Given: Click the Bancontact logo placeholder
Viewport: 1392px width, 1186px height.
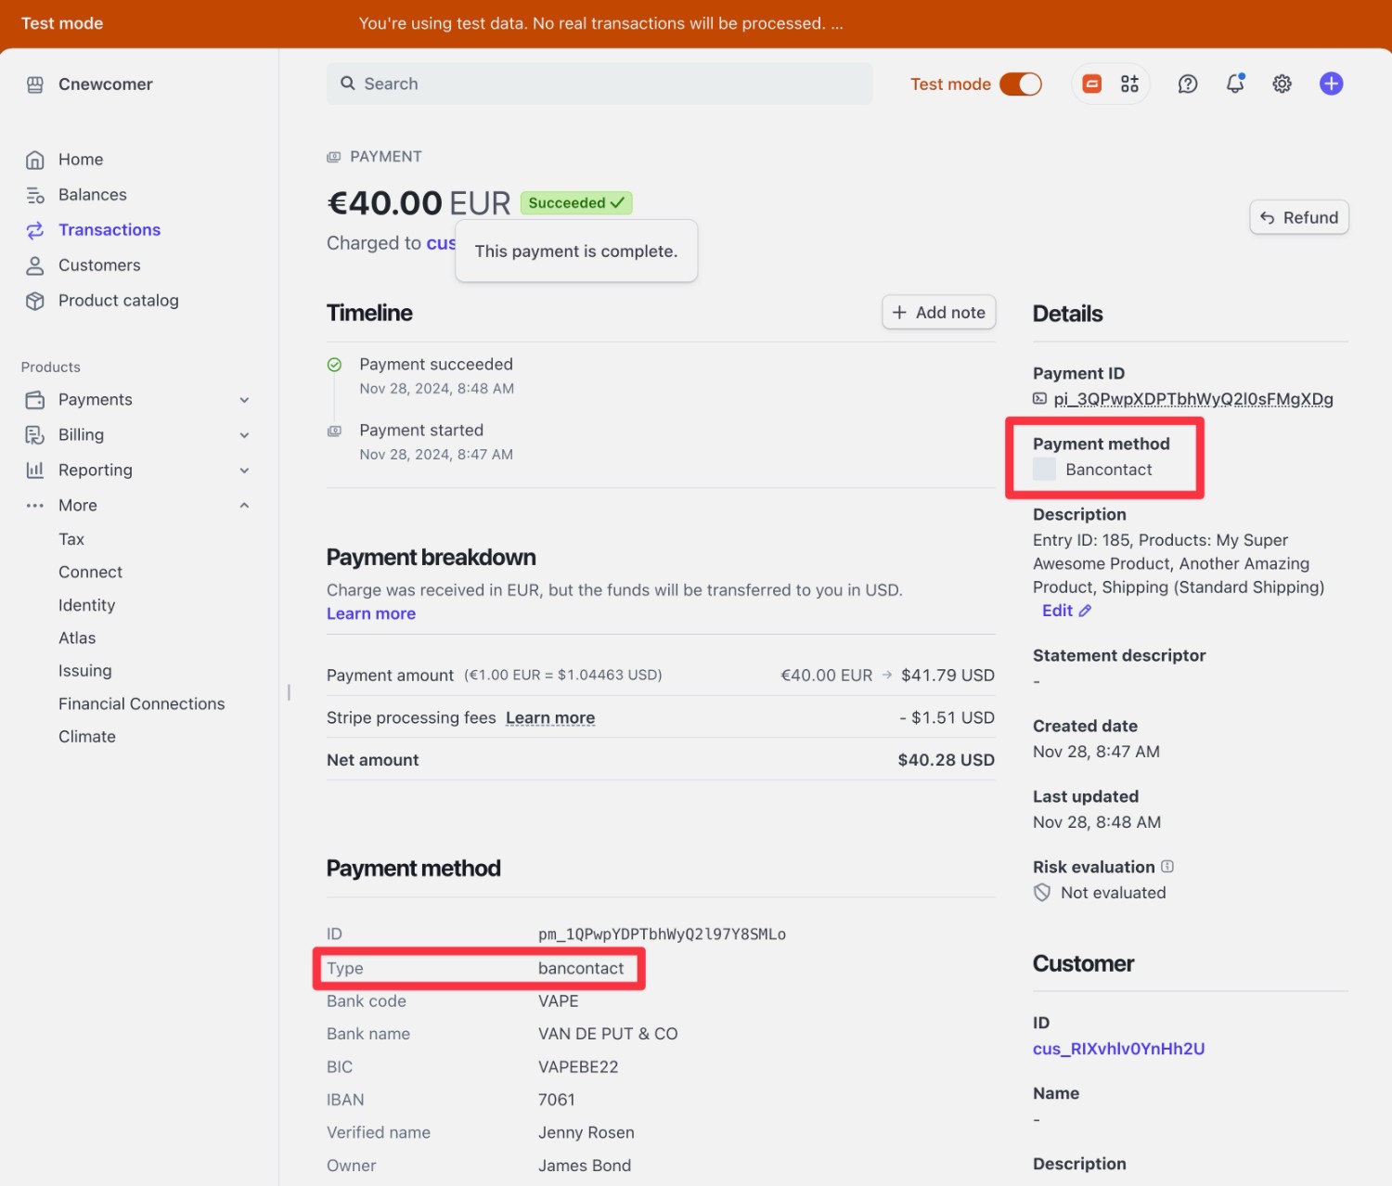Looking at the screenshot, I should [1045, 470].
